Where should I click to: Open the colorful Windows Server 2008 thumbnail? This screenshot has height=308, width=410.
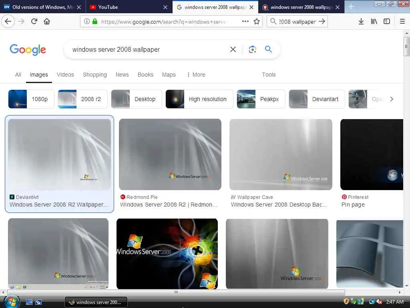point(167,254)
